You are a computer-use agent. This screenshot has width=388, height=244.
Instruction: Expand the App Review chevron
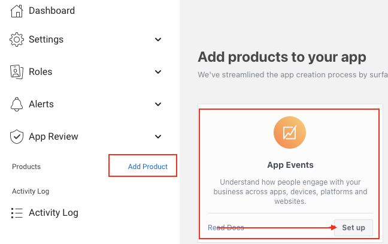pos(158,137)
